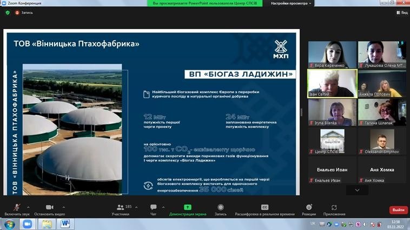The width and height of the screenshot is (410, 230).
Task: Click green PowerPoint sharing notification banner
Action: [205, 3]
